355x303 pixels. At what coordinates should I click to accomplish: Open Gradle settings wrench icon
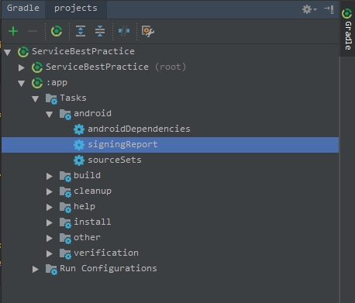[148, 31]
